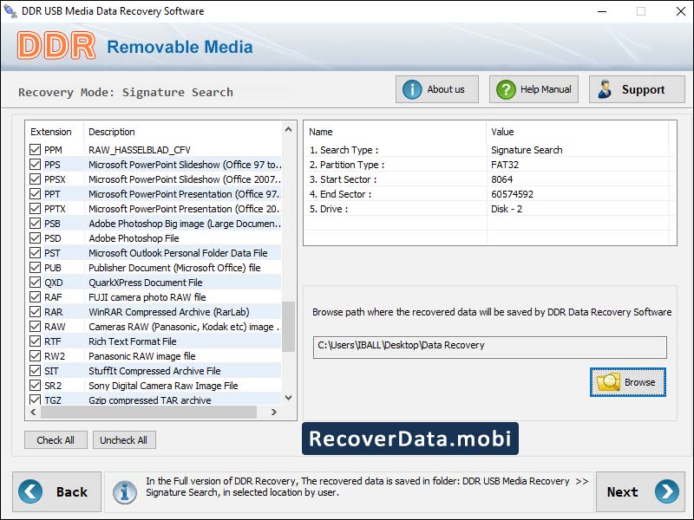
Task: Click the recovery save path field
Action: (489, 348)
